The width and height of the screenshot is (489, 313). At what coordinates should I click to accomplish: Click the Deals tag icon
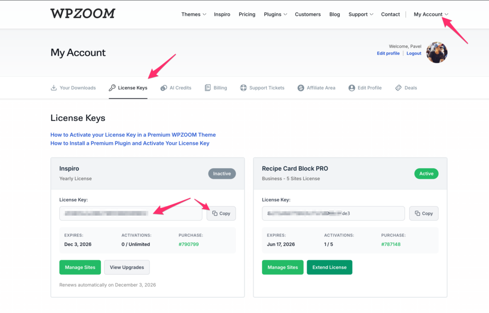coord(399,88)
